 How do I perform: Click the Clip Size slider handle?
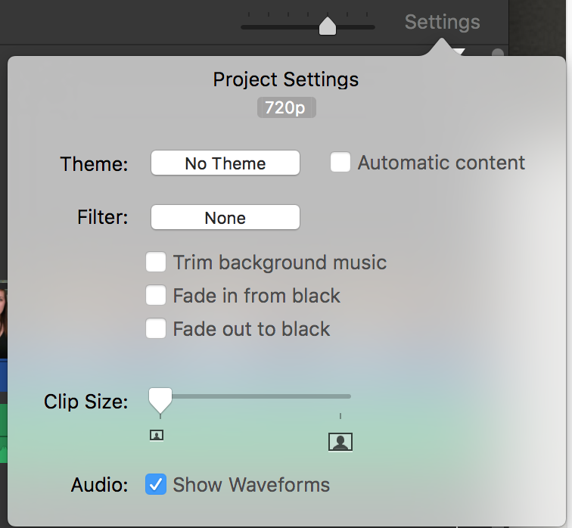(x=160, y=400)
